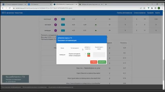Open the footer Контактная информация link
The width and height of the screenshot is (165, 92).
click(x=11, y=87)
